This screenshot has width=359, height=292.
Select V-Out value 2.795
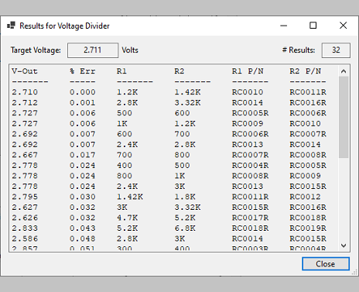coord(25,197)
